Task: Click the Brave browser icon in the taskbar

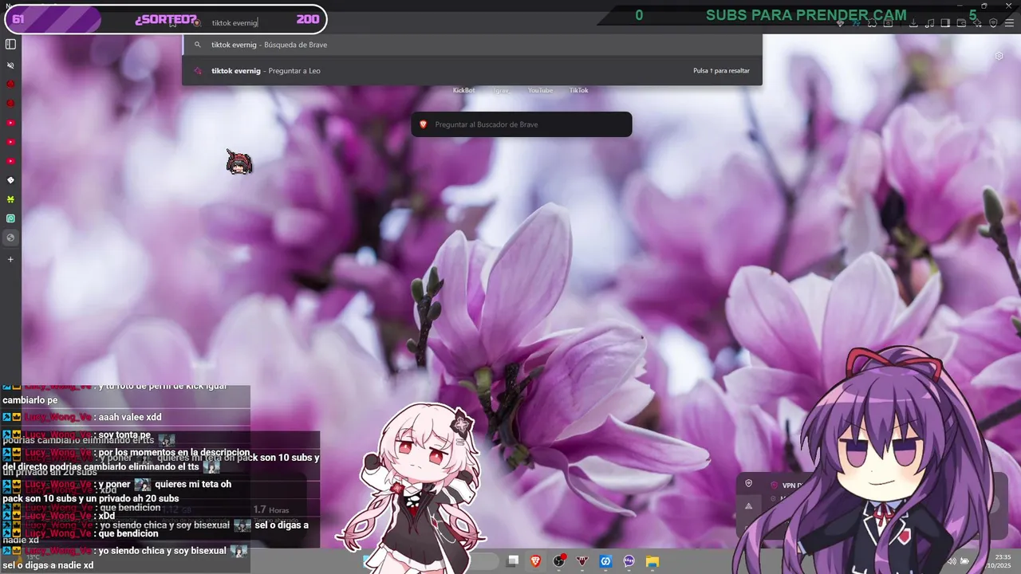Action: click(535, 561)
